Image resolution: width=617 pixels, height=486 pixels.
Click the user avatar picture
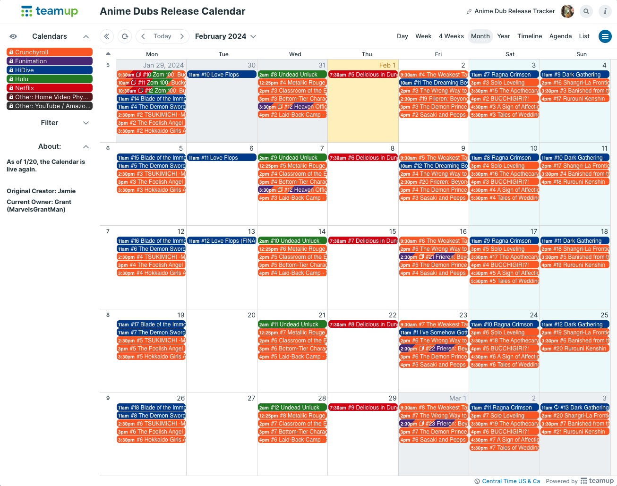pyautogui.click(x=567, y=11)
